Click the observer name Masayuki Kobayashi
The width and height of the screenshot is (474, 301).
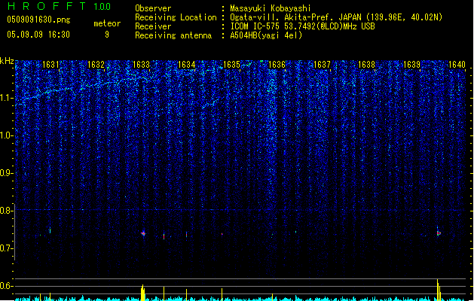[x=271, y=8]
